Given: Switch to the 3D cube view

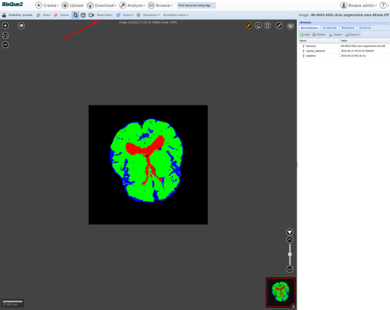Looking at the screenshot, I should (83, 15).
